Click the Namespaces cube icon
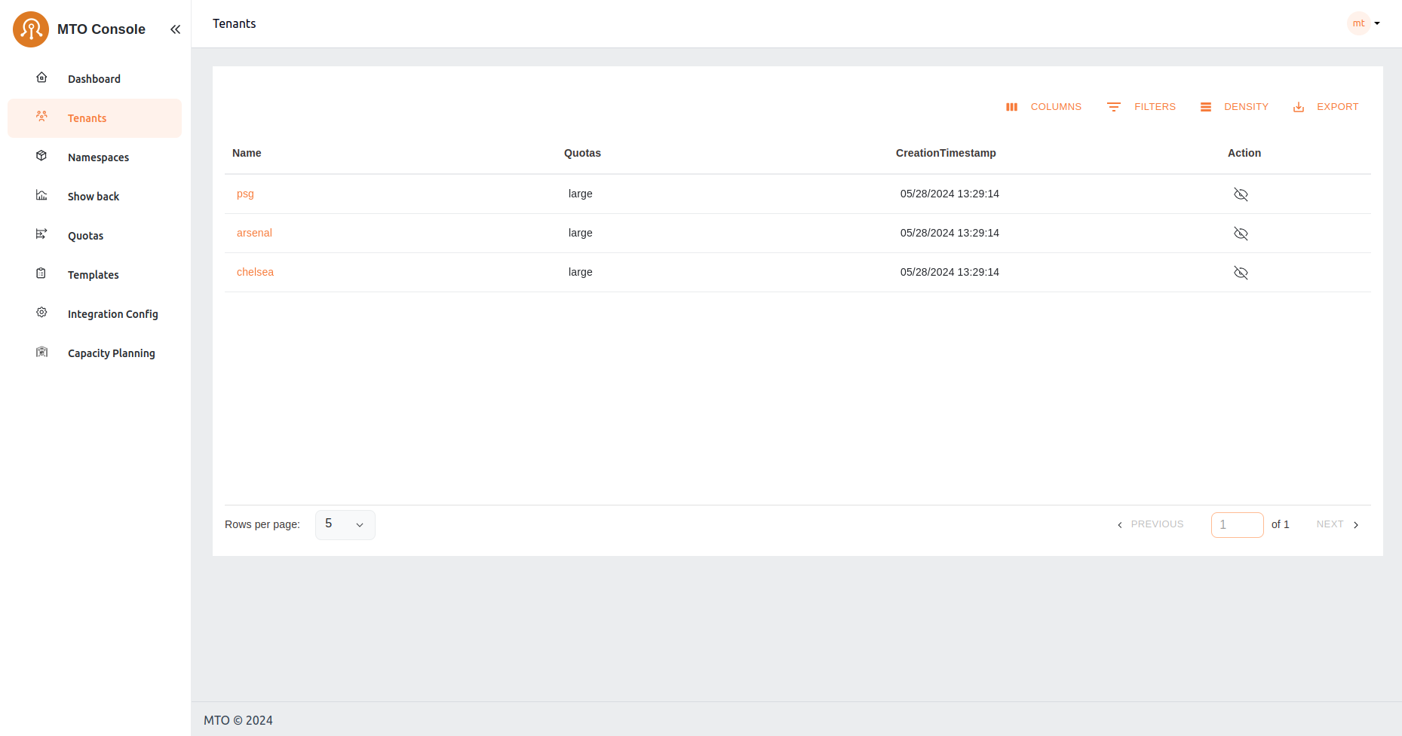 pyautogui.click(x=42, y=156)
